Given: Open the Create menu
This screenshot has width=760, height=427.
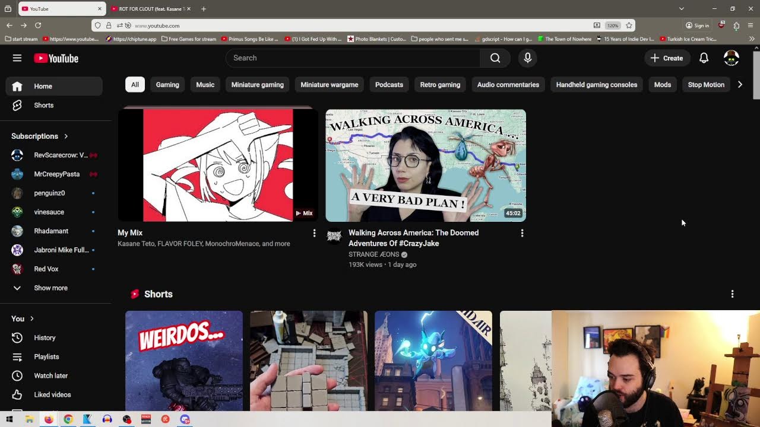Looking at the screenshot, I should [667, 58].
